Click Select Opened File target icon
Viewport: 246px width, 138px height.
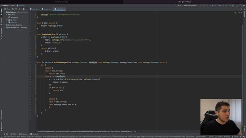coord(13,9)
